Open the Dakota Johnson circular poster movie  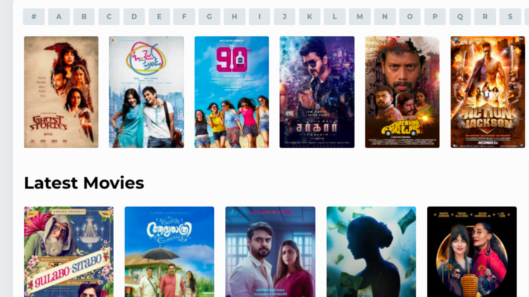(472, 252)
